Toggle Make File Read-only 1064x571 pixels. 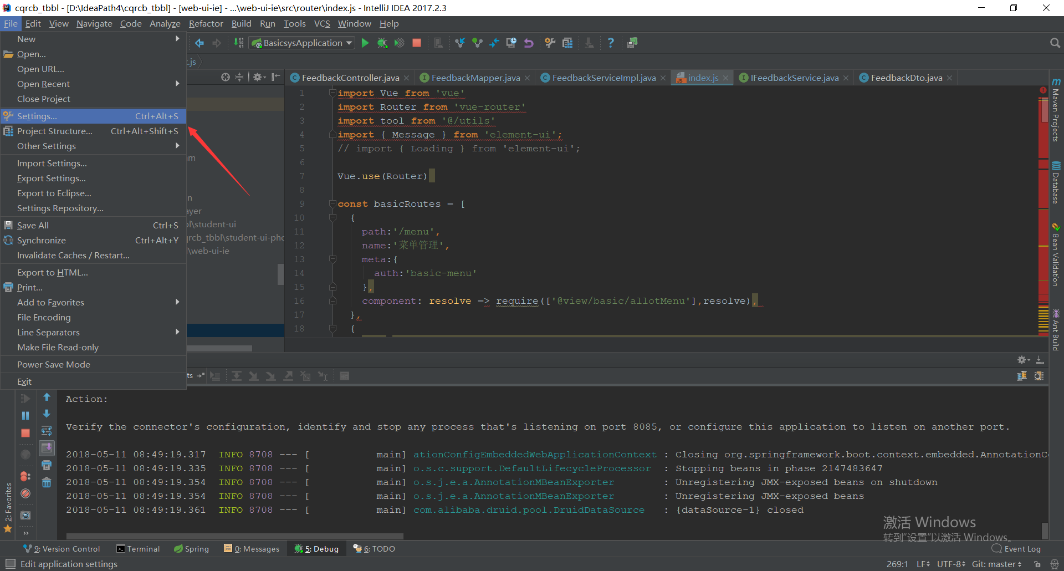(x=58, y=347)
